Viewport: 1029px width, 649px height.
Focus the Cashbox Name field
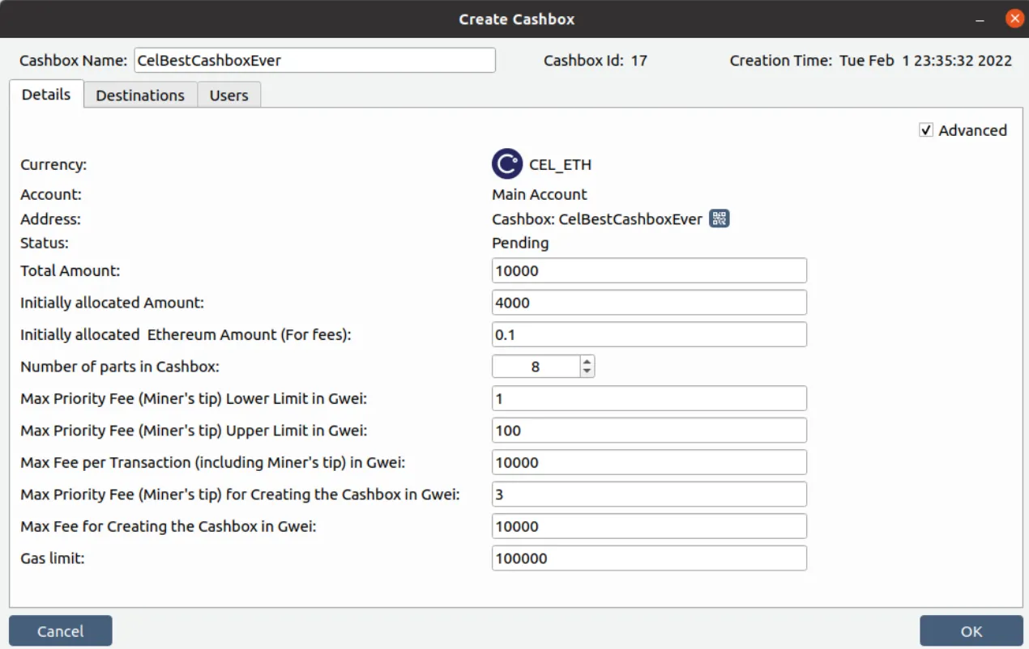(314, 60)
